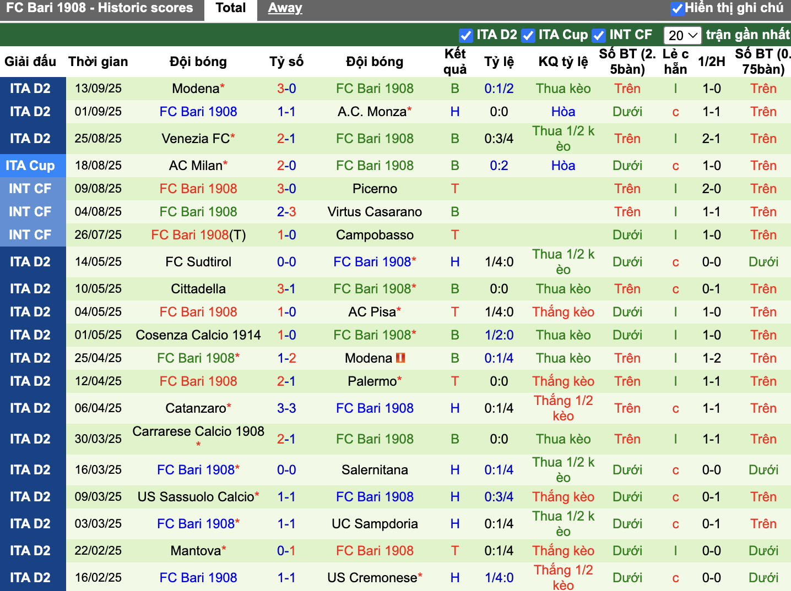
Task: Click date 18/08/25
Action: pos(98,166)
